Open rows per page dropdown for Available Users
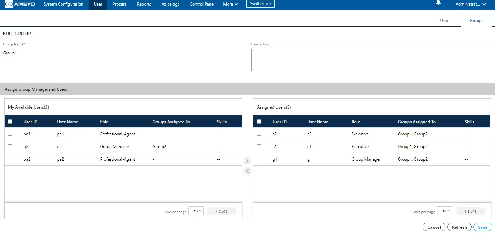The width and height of the screenshot is (495, 235). [x=196, y=211]
